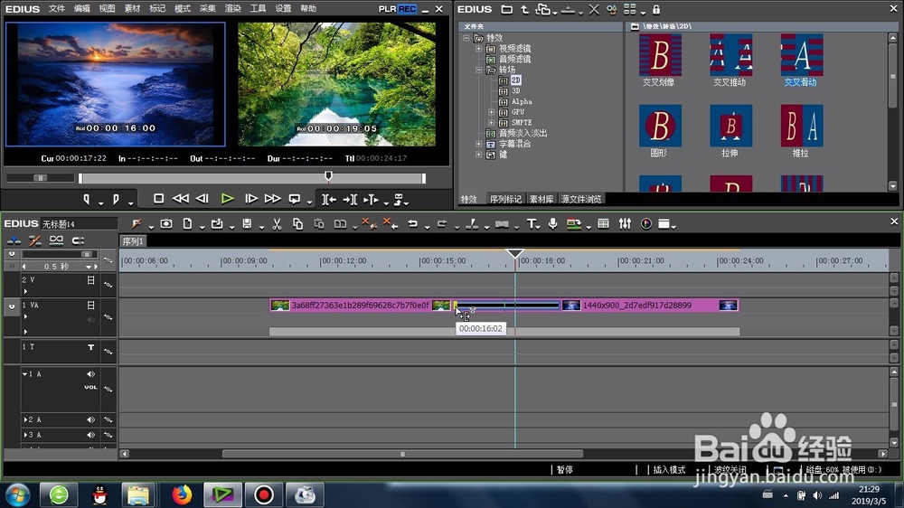Click the Copy icon in the timeline toolbar
The width and height of the screenshot is (904, 508).
click(297, 224)
